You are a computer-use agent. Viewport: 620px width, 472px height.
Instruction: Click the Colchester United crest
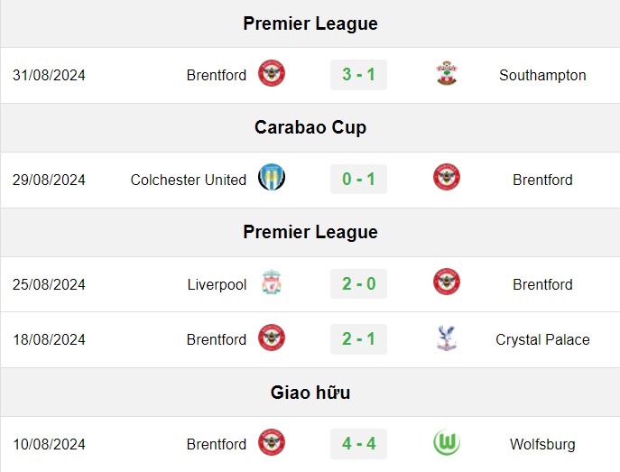(x=272, y=177)
